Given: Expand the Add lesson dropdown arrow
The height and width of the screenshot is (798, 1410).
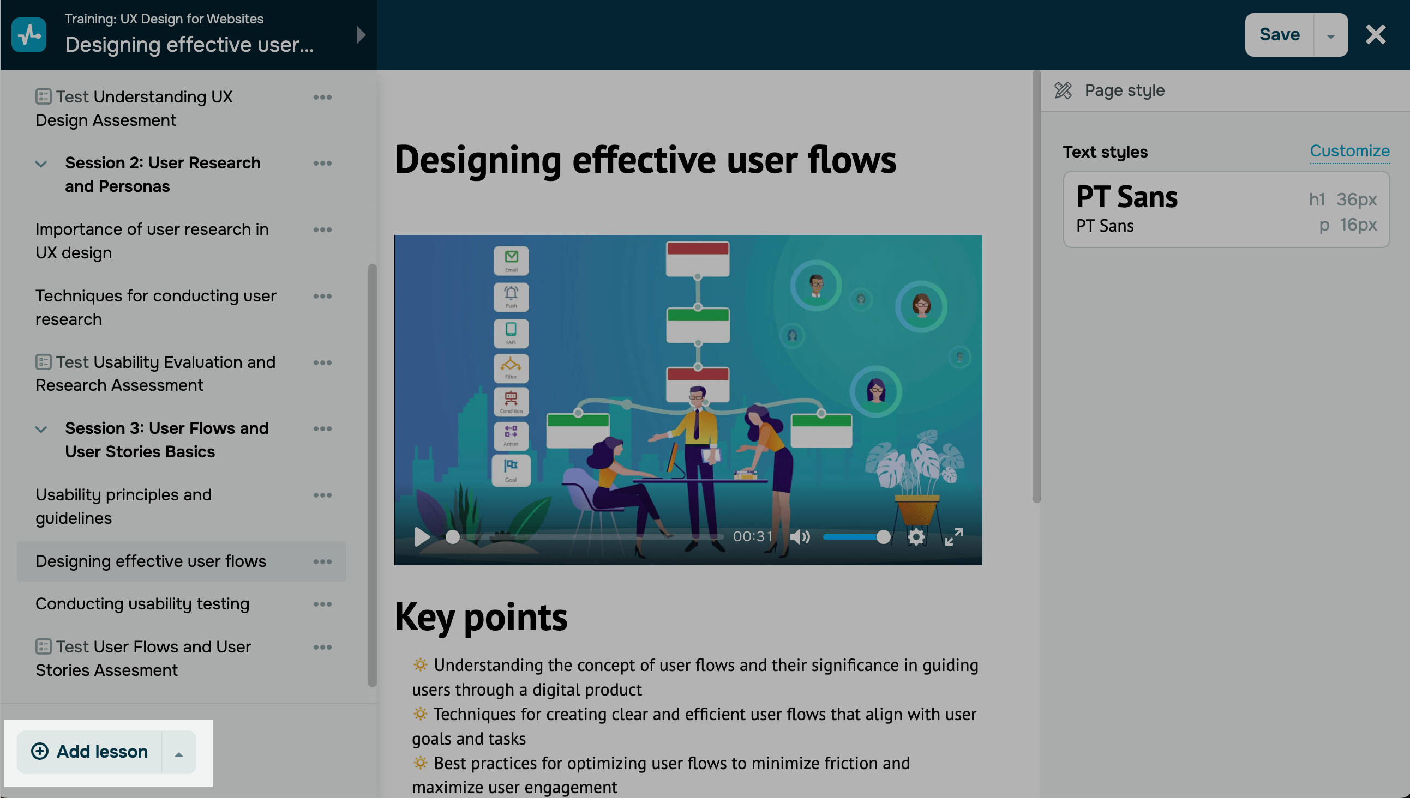Looking at the screenshot, I should pos(179,753).
